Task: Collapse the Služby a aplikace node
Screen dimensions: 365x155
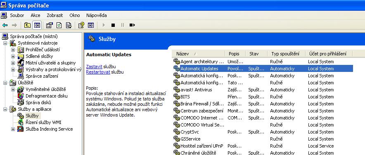Action: (x=5, y=109)
